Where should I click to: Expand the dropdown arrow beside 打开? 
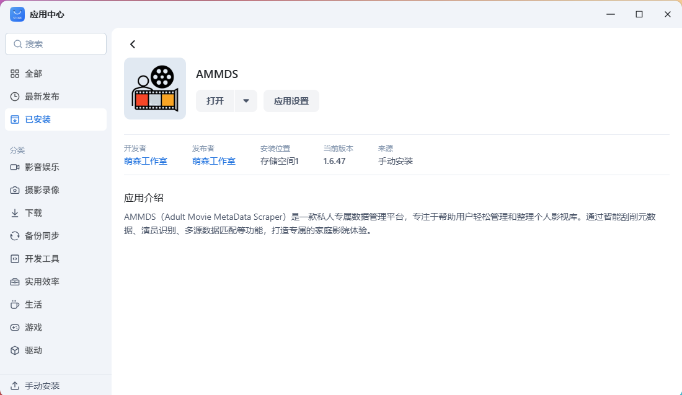click(247, 100)
